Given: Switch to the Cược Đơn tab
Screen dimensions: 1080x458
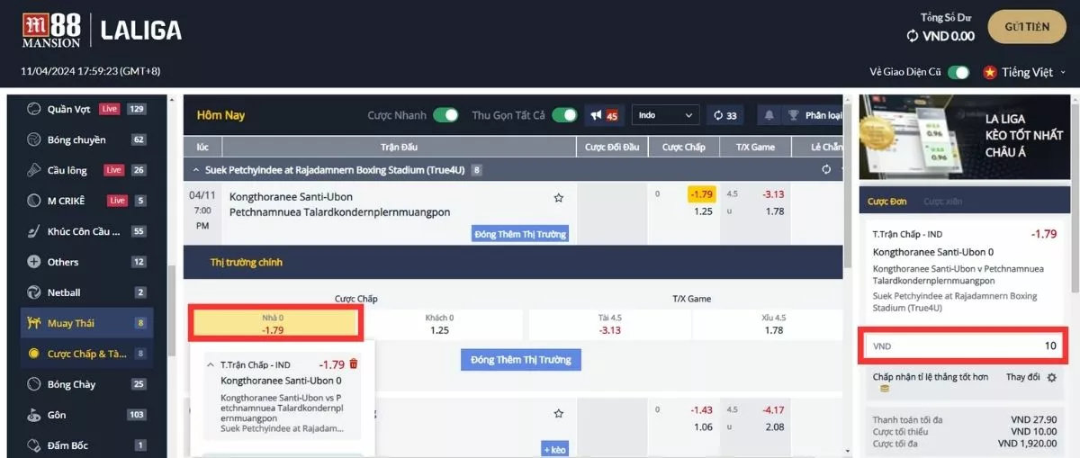Looking at the screenshot, I should point(886,202).
